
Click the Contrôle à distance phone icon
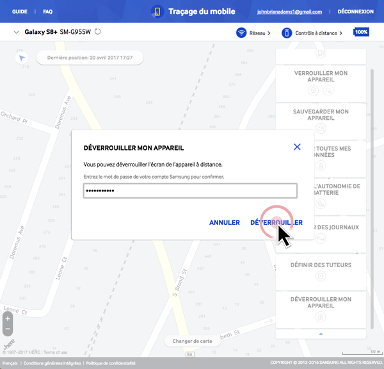pyautogui.click(x=287, y=33)
